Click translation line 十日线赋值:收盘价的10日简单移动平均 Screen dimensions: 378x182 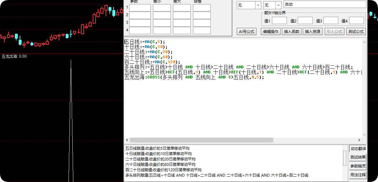[x=159, y=154]
